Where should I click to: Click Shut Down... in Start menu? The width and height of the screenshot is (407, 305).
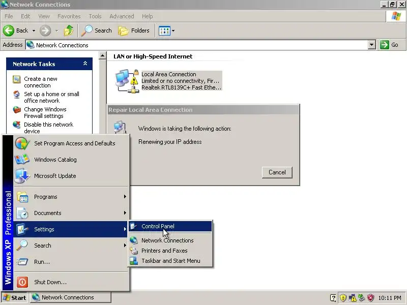[x=71, y=282]
